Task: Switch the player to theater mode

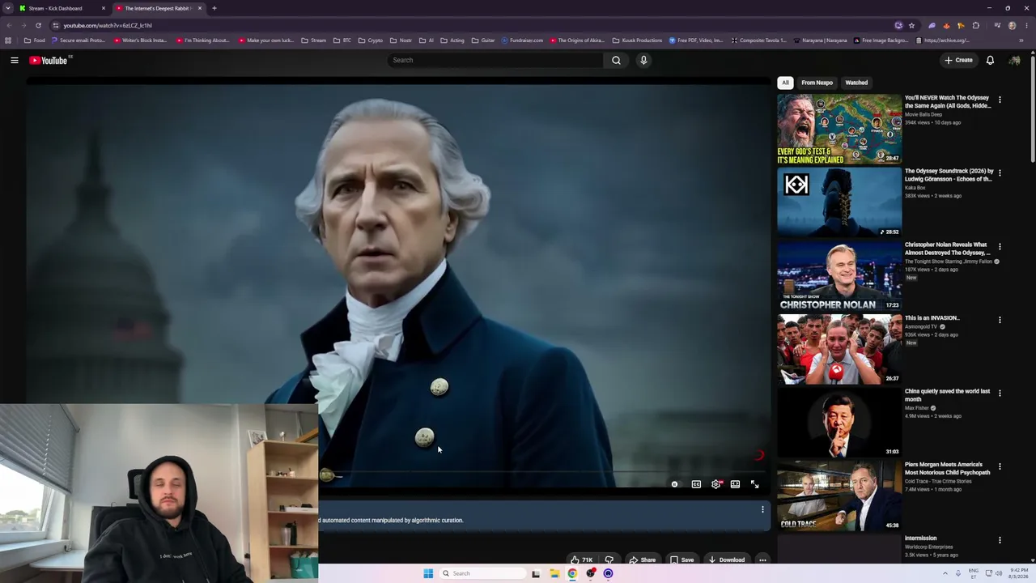Action: pyautogui.click(x=735, y=484)
